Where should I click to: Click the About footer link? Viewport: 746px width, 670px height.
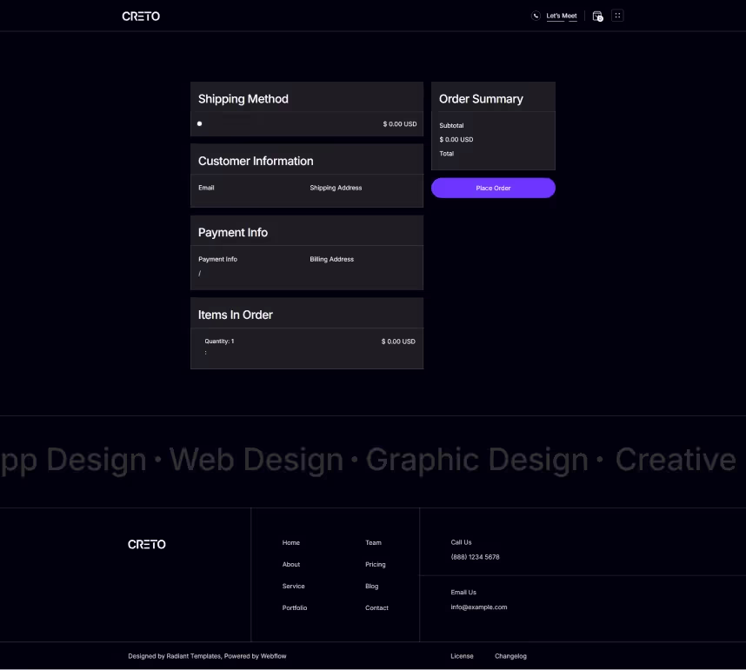290,564
